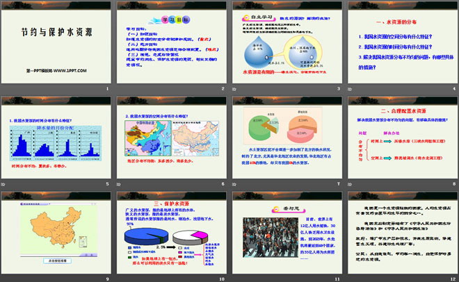Image resolution: width=459 pixels, height=282 pixels.
Task: Click the button below the China map on slide 9
Action: click(x=56, y=260)
